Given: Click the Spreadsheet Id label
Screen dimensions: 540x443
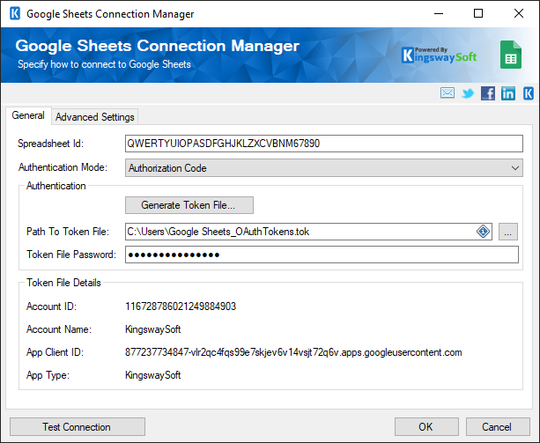Looking at the screenshot, I should (x=50, y=144).
